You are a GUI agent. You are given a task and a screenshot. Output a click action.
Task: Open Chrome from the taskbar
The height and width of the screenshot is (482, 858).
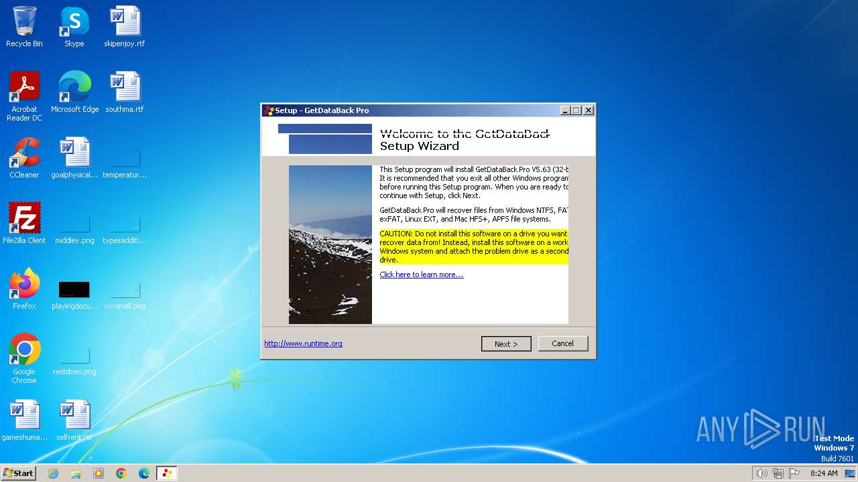[x=121, y=473]
